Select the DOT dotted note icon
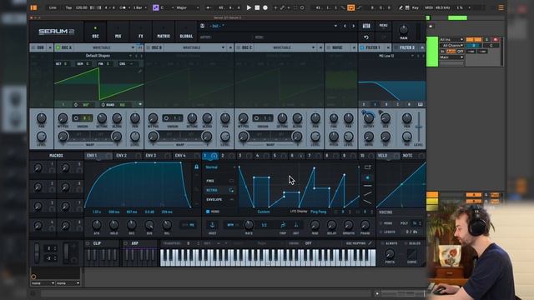The width and height of the screenshot is (534, 300). pos(296,225)
